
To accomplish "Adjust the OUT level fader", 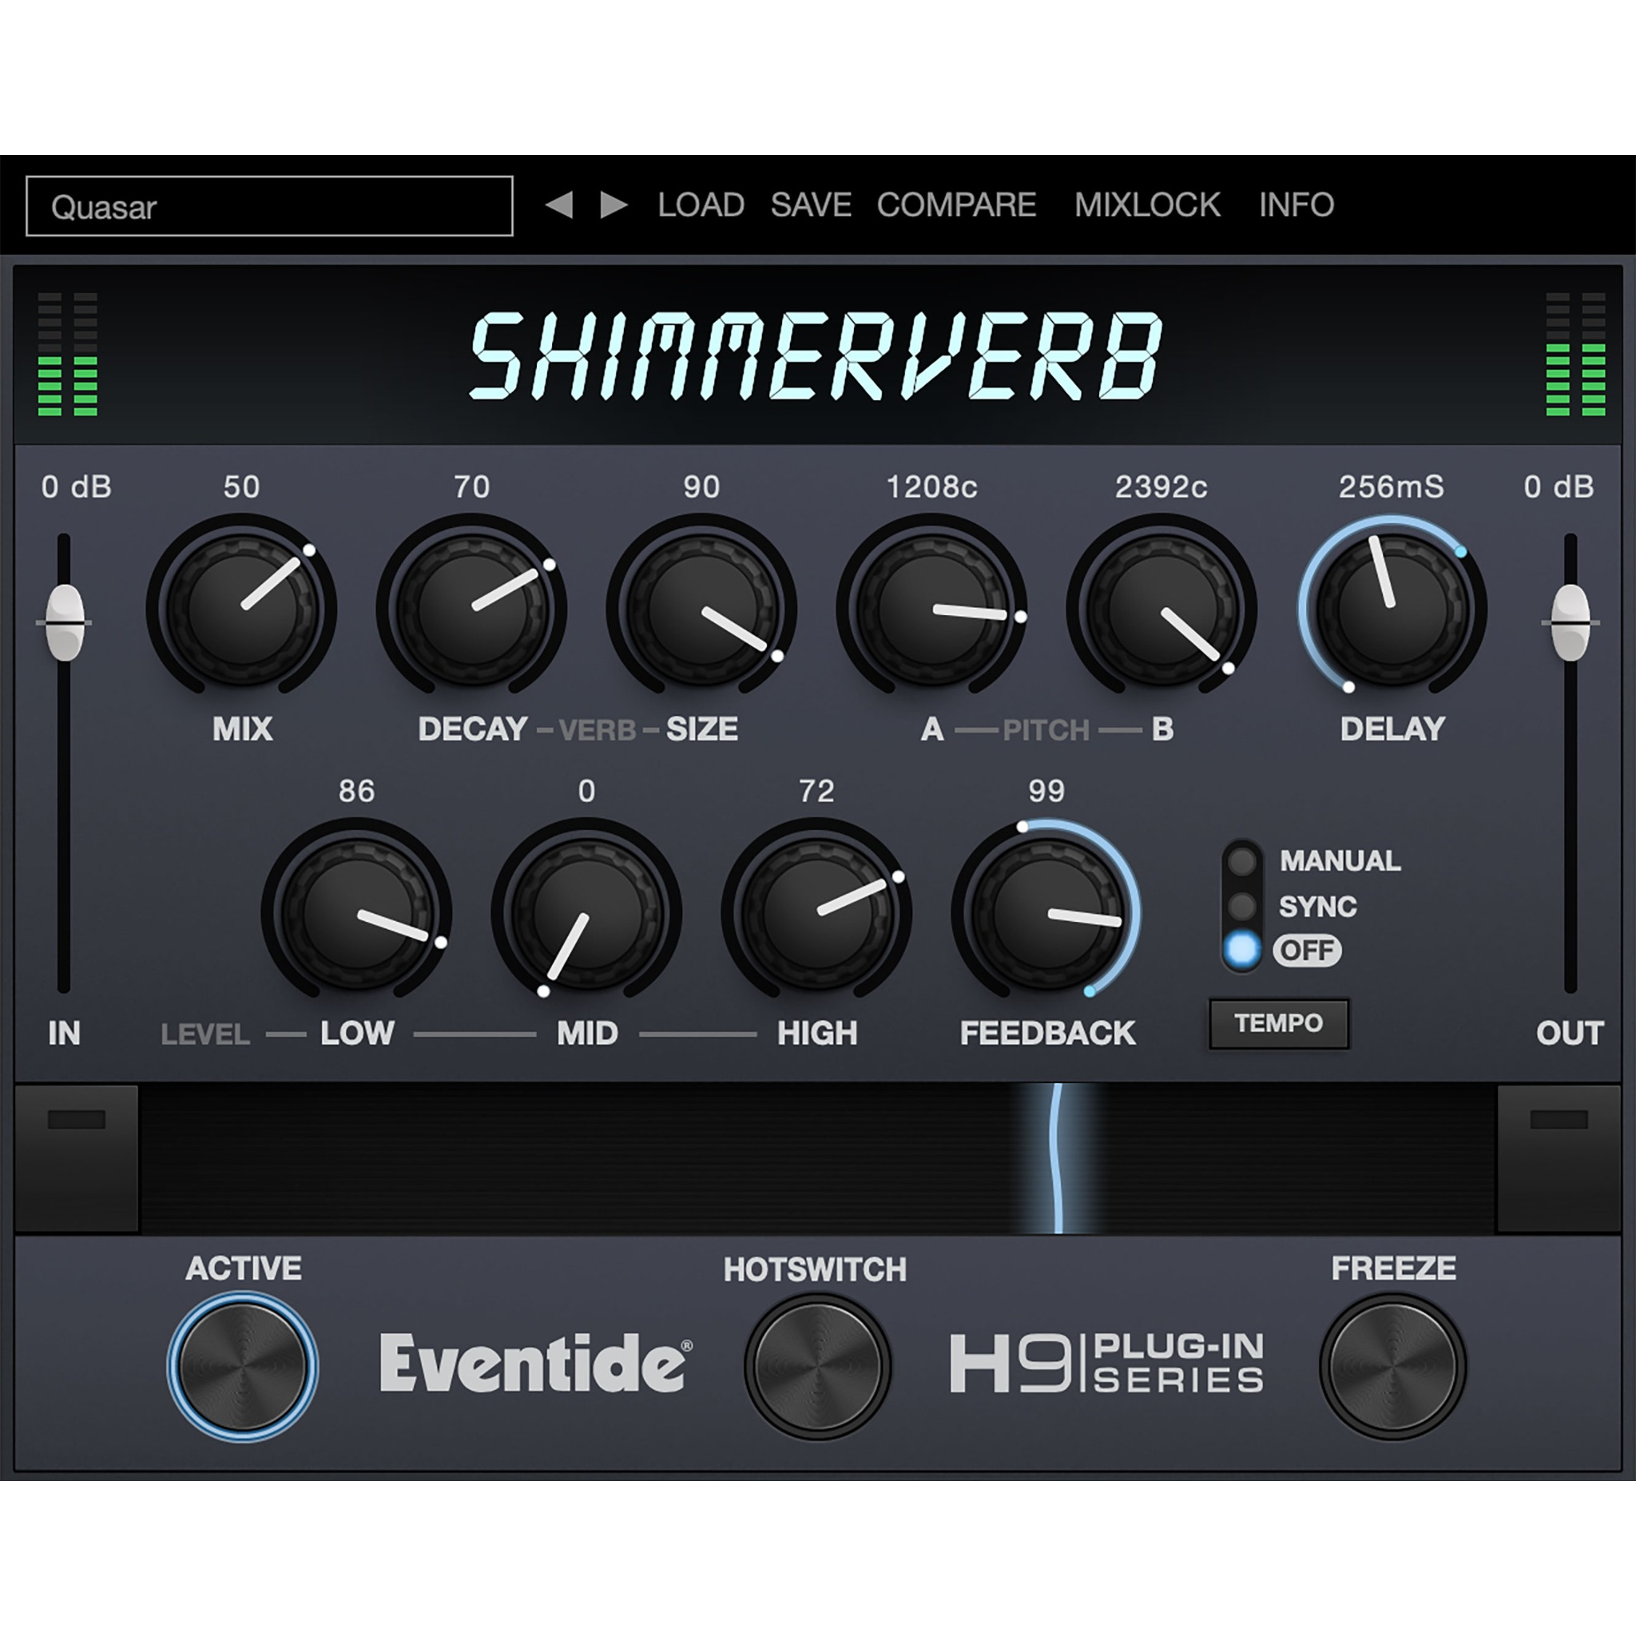I will [1571, 621].
